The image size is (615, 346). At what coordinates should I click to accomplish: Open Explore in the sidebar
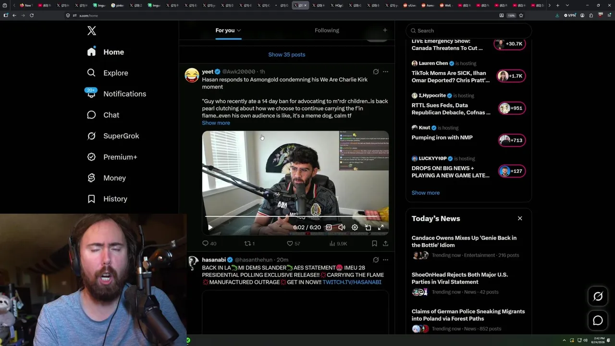[x=108, y=73]
